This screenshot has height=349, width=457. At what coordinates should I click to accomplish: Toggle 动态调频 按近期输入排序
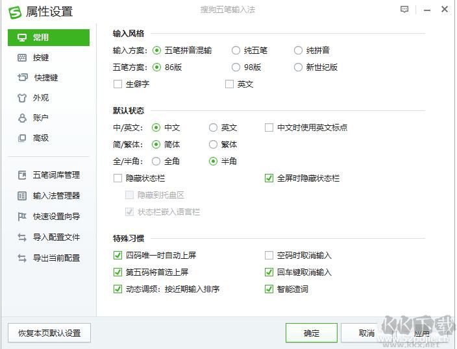click(117, 289)
